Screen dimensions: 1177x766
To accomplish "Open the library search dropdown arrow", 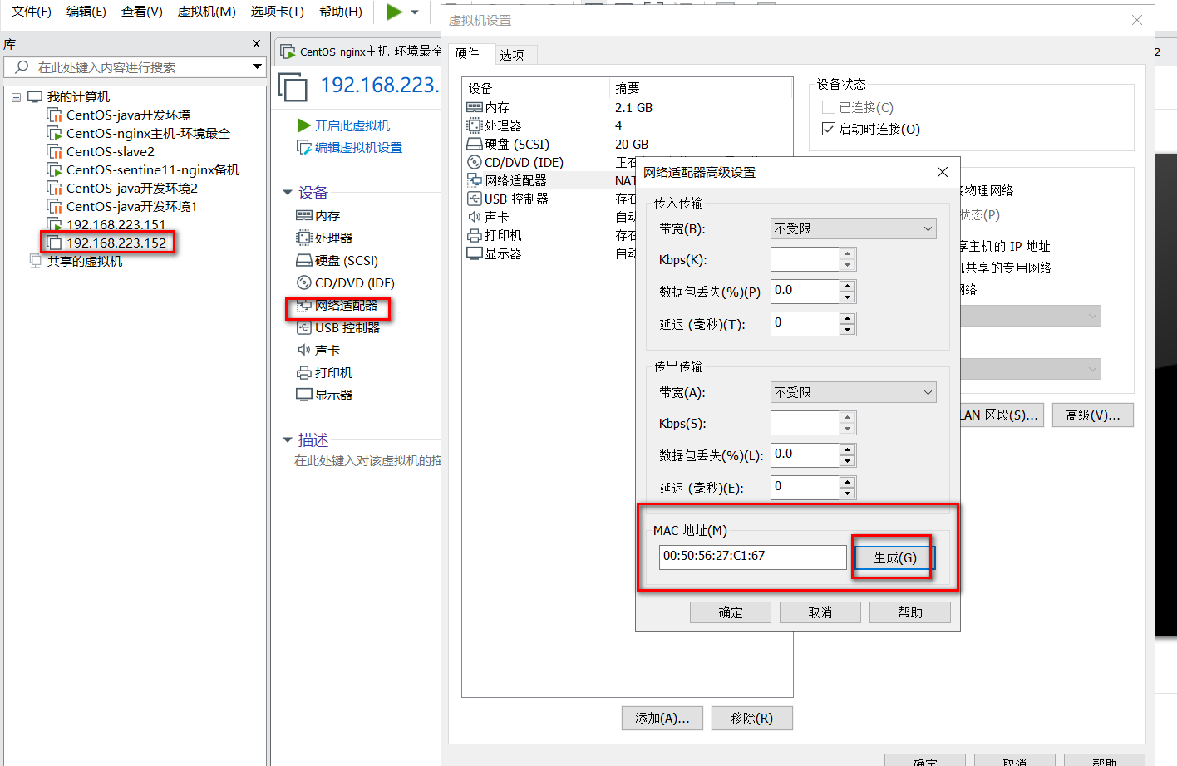I will [x=257, y=66].
